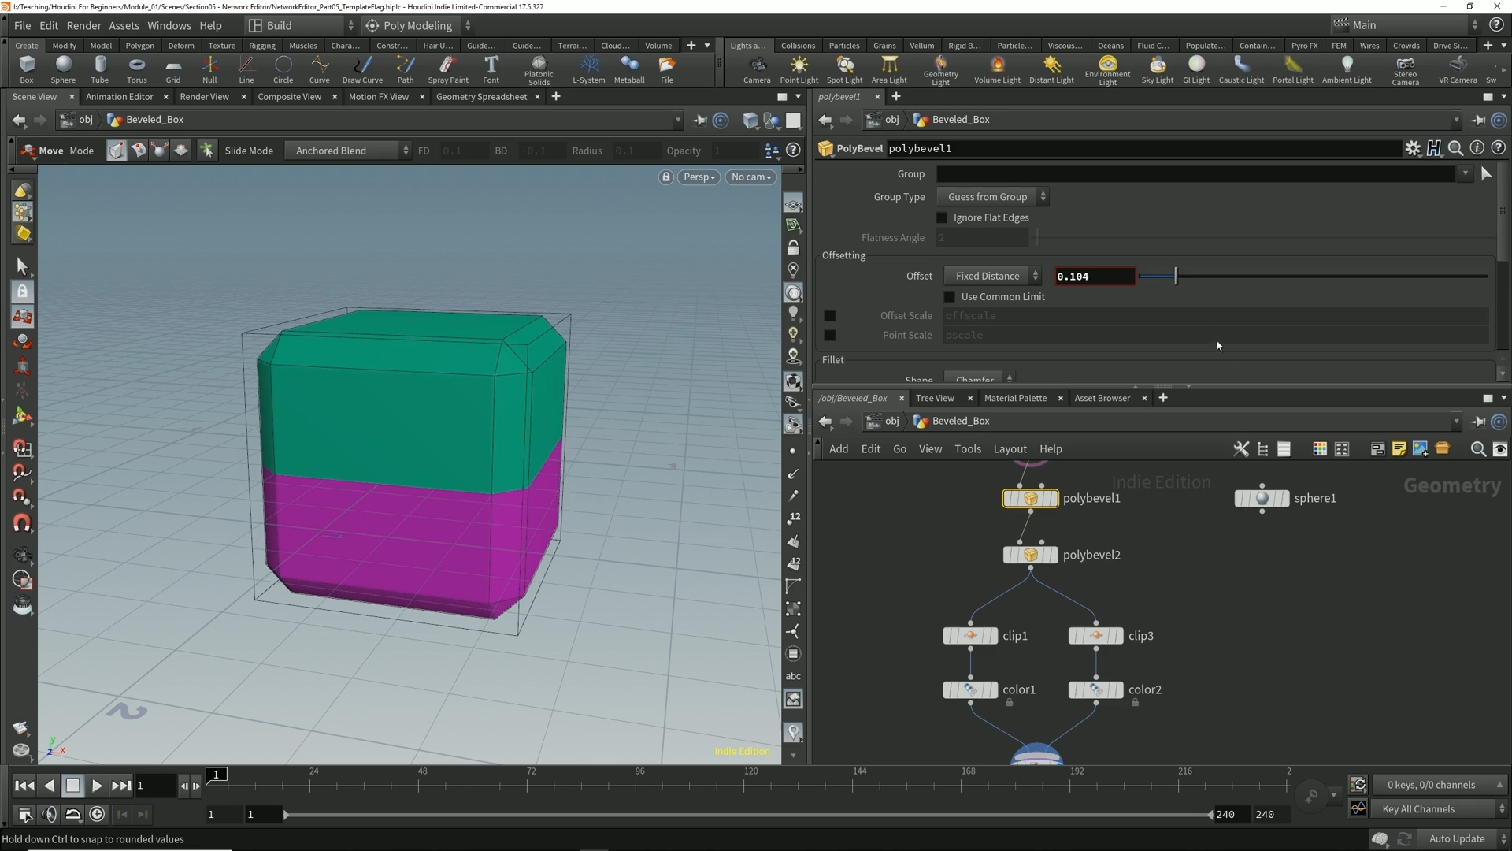
Task: Open the parameter gear settings icon
Action: click(x=1413, y=148)
